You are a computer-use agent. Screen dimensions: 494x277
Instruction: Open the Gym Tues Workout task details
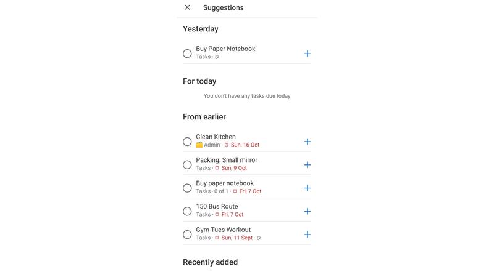pos(224,230)
